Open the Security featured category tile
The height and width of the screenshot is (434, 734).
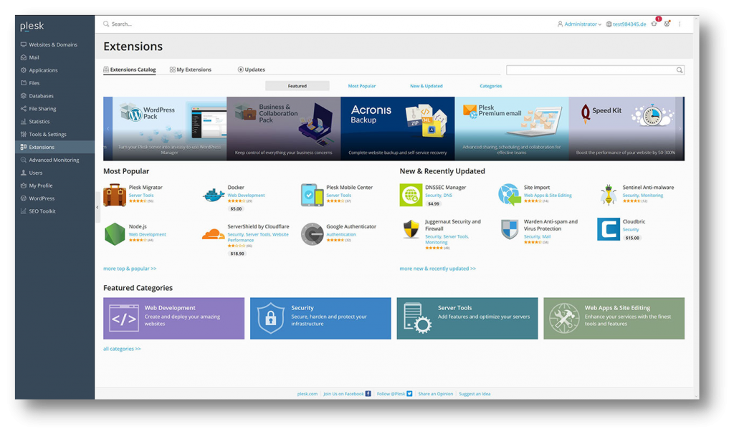coord(320,319)
